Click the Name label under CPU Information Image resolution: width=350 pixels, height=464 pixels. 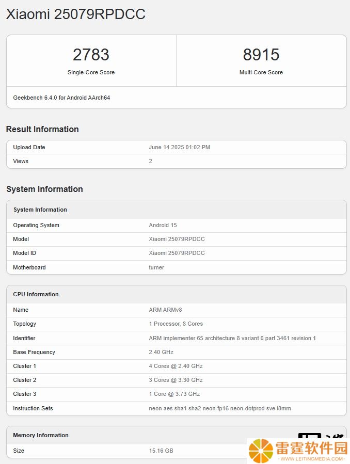click(21, 310)
